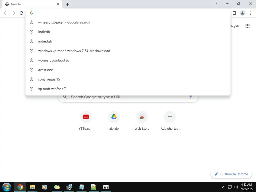Open the Web Store shortcut
The width and height of the screenshot is (256, 192).
(142, 120)
